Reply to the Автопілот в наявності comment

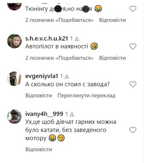coord(112,58)
